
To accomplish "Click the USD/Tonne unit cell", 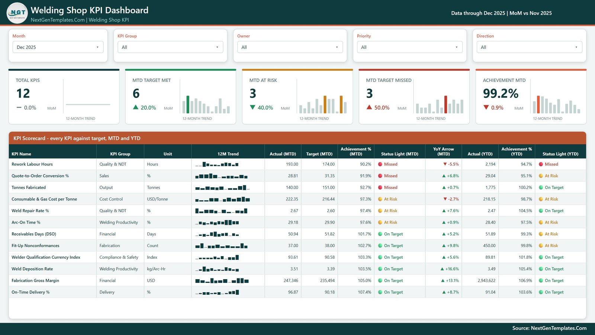I will [x=157, y=199].
